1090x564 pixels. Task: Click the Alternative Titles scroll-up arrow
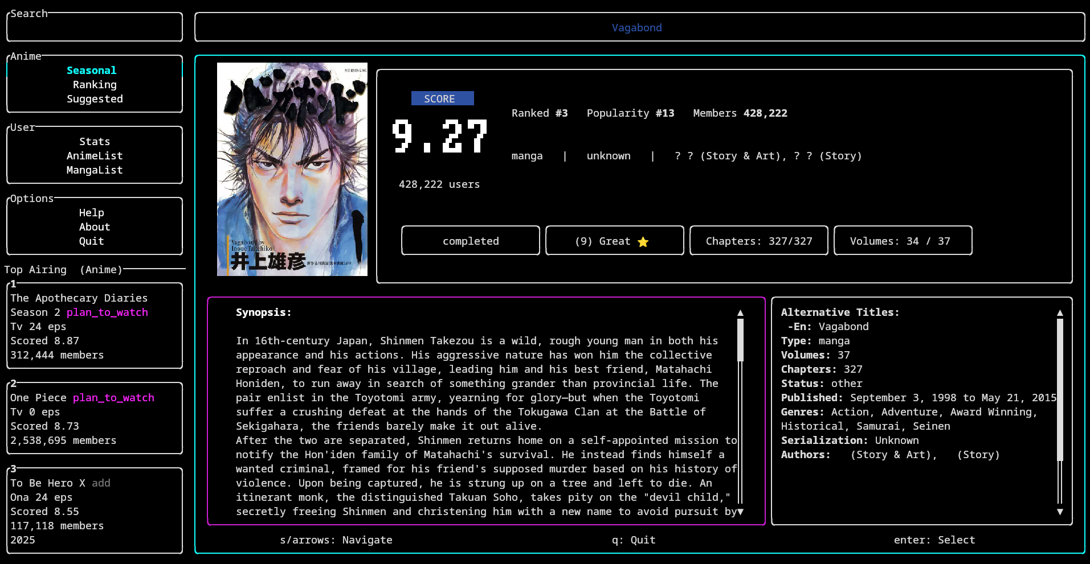[x=1060, y=313]
